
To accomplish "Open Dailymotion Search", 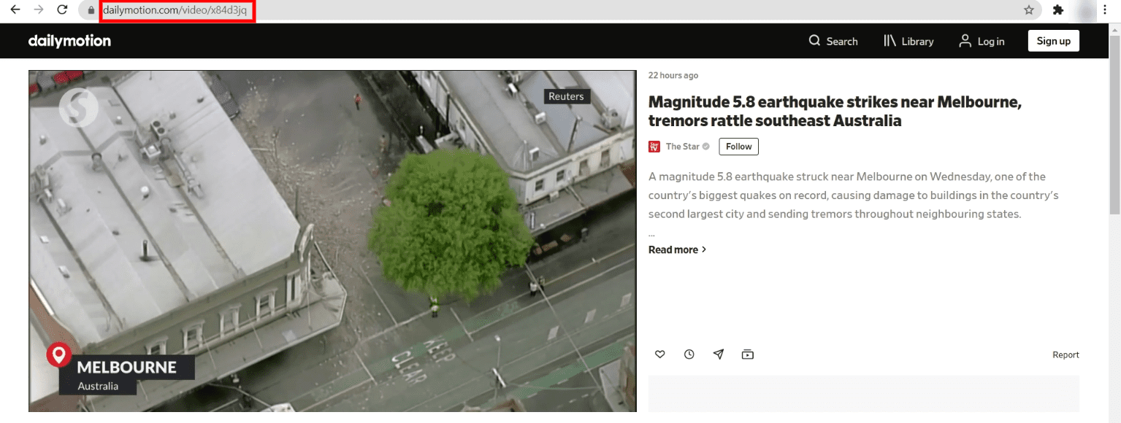I will [833, 41].
